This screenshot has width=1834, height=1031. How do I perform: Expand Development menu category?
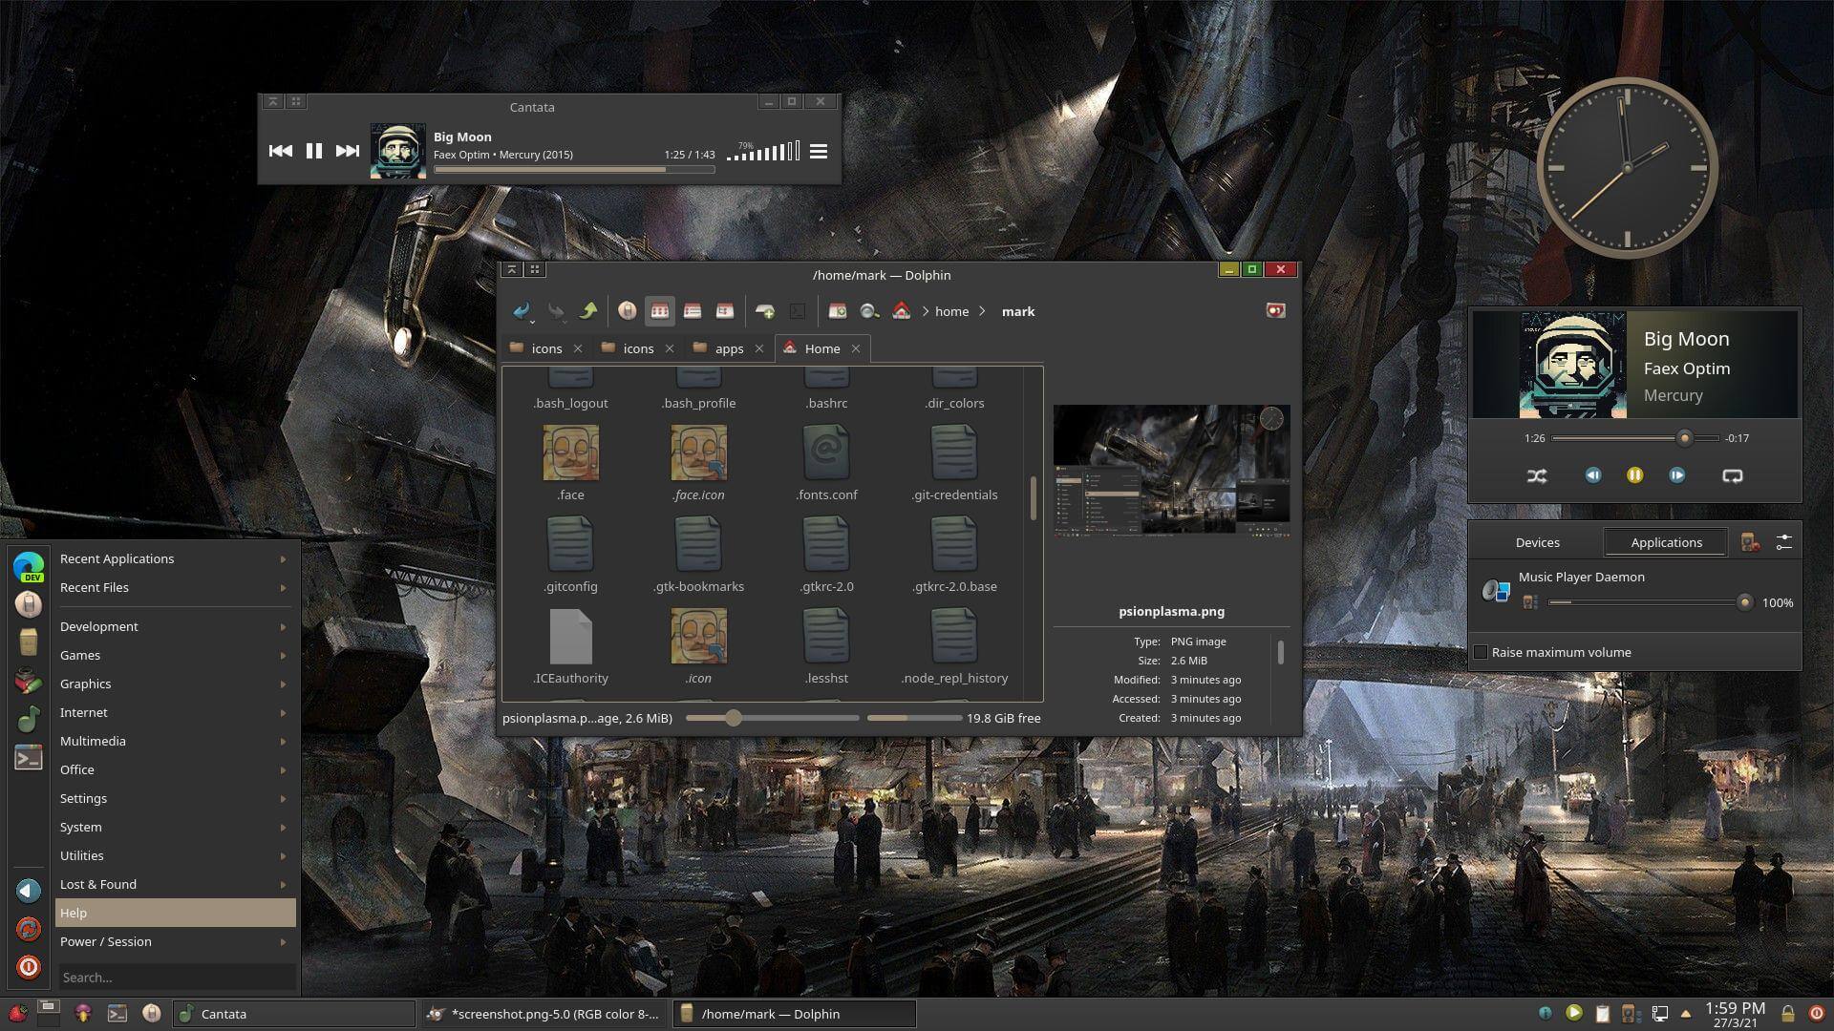click(x=175, y=626)
